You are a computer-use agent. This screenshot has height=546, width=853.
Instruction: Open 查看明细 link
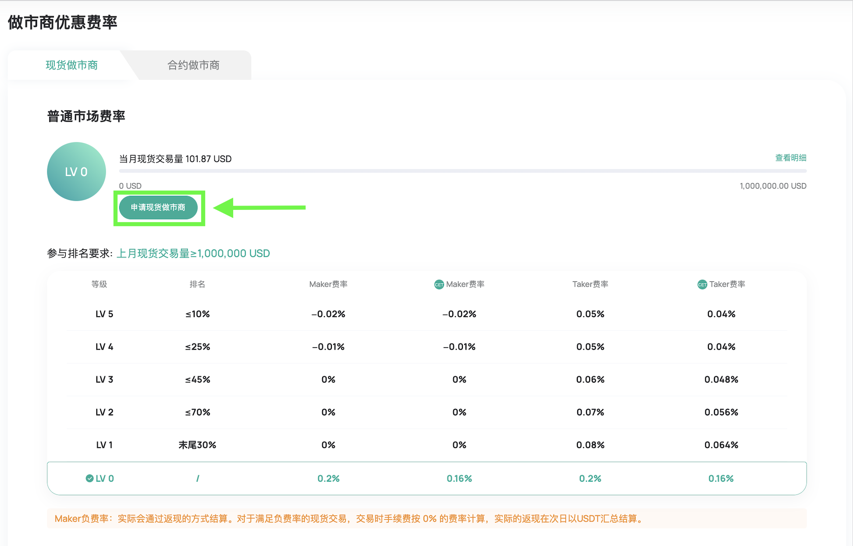(x=791, y=158)
